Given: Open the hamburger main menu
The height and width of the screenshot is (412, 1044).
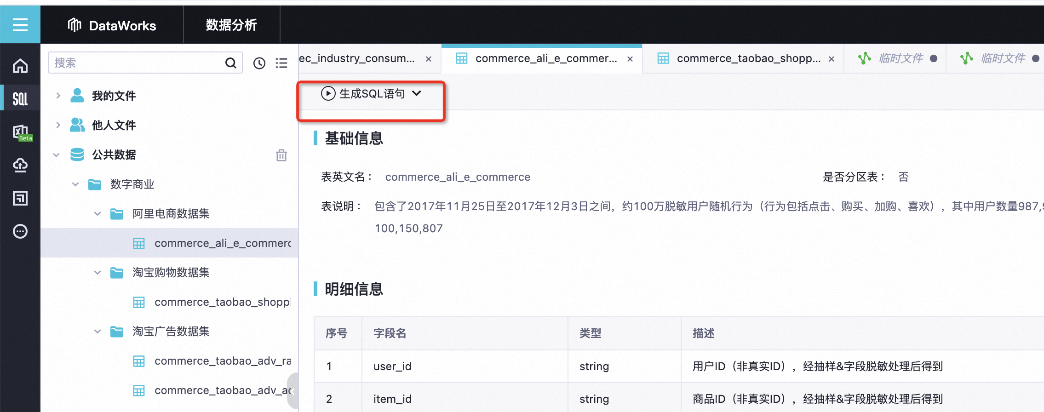Looking at the screenshot, I should point(20,24).
